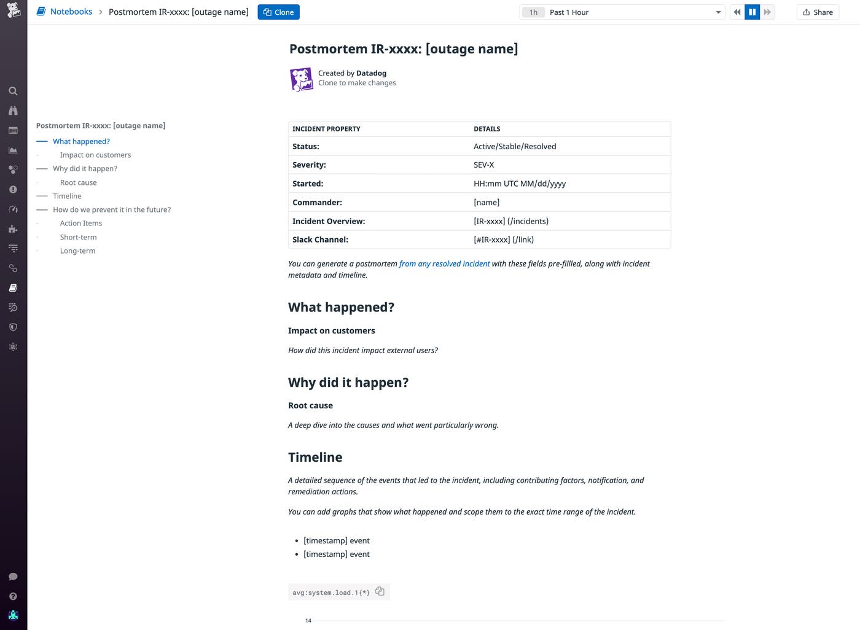Open the help question mark icon
860x630 pixels.
[x=13, y=596]
